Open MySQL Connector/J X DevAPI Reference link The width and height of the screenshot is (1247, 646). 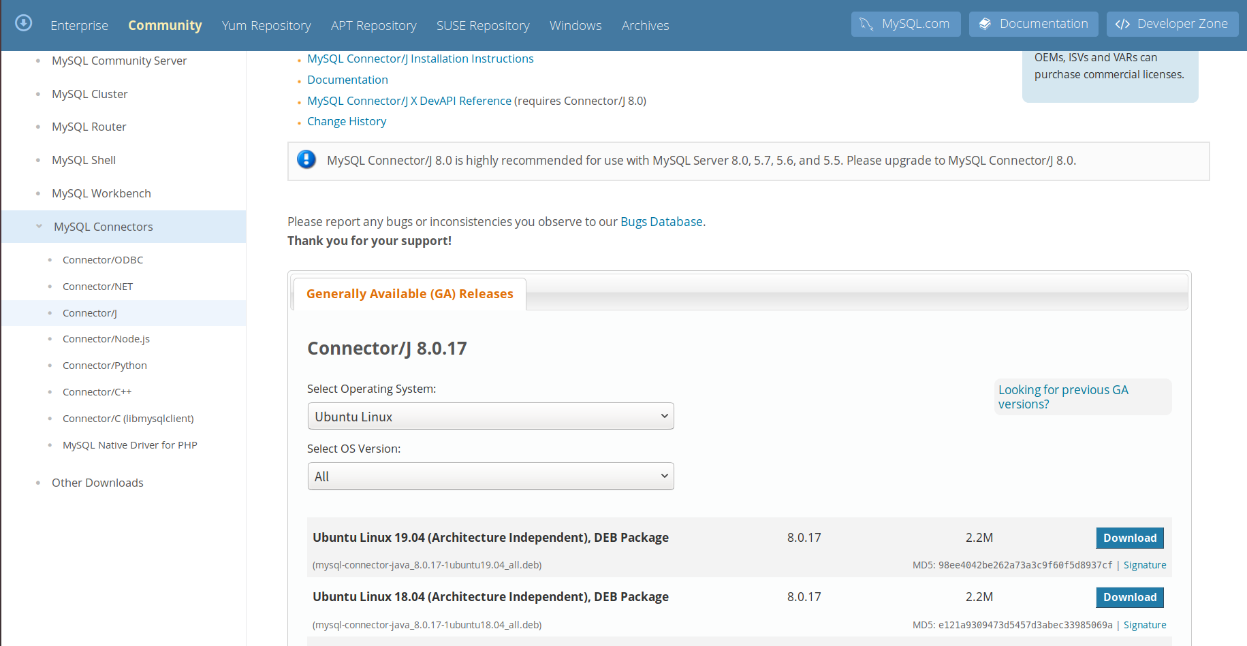pyautogui.click(x=409, y=101)
